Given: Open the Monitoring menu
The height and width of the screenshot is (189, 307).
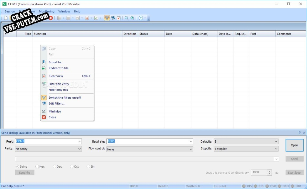Looking at the screenshot, I should tap(46, 11).
